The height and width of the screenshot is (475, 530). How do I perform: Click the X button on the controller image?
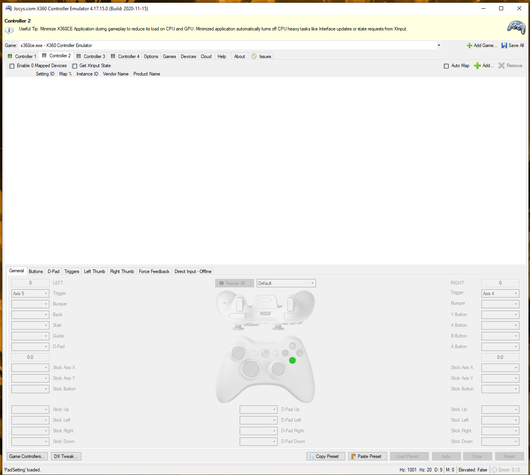tap(285, 353)
